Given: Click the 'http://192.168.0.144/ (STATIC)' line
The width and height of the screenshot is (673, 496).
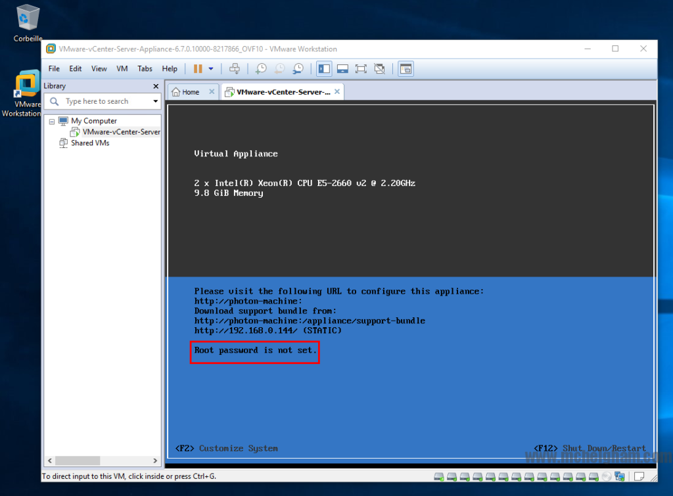Looking at the screenshot, I should pyautogui.click(x=268, y=330).
